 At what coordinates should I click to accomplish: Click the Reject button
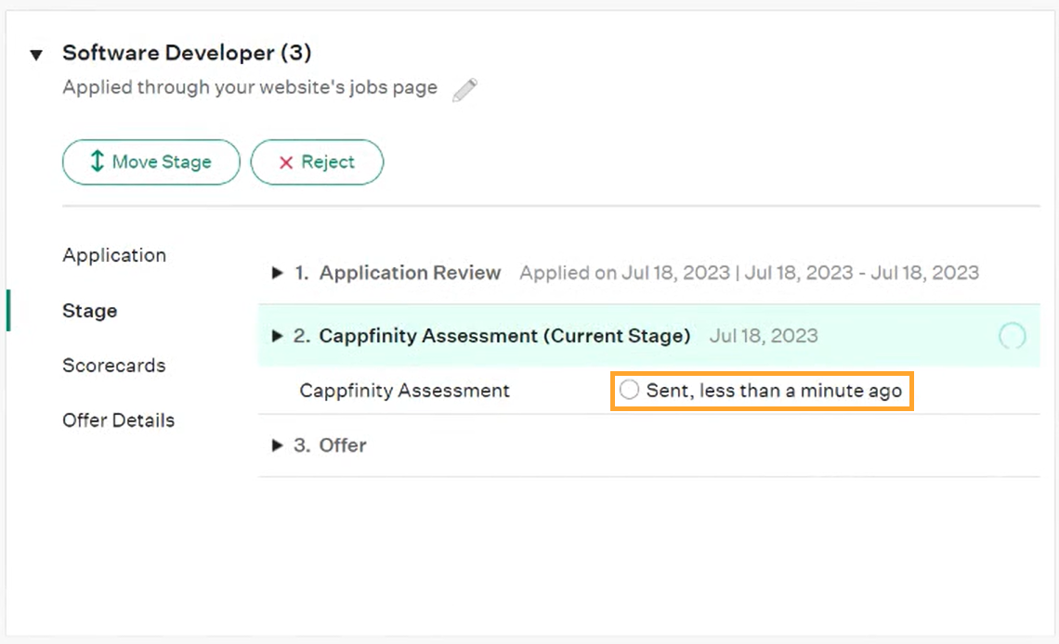coord(317,161)
